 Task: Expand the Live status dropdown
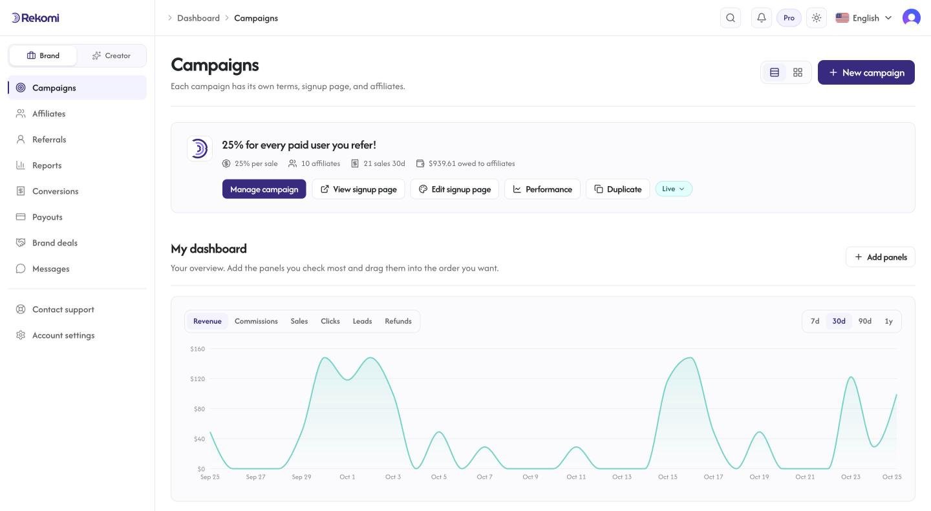(674, 189)
